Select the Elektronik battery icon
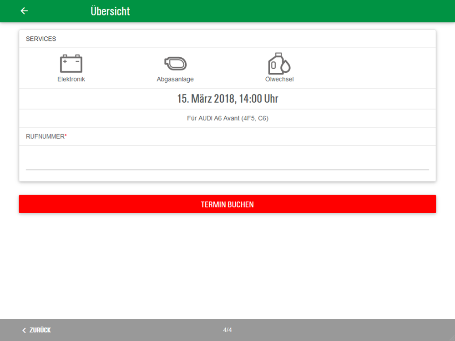Viewport: 455px width, 341px height. (x=71, y=64)
